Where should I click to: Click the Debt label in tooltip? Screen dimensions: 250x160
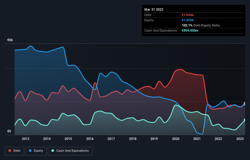tap(148, 15)
